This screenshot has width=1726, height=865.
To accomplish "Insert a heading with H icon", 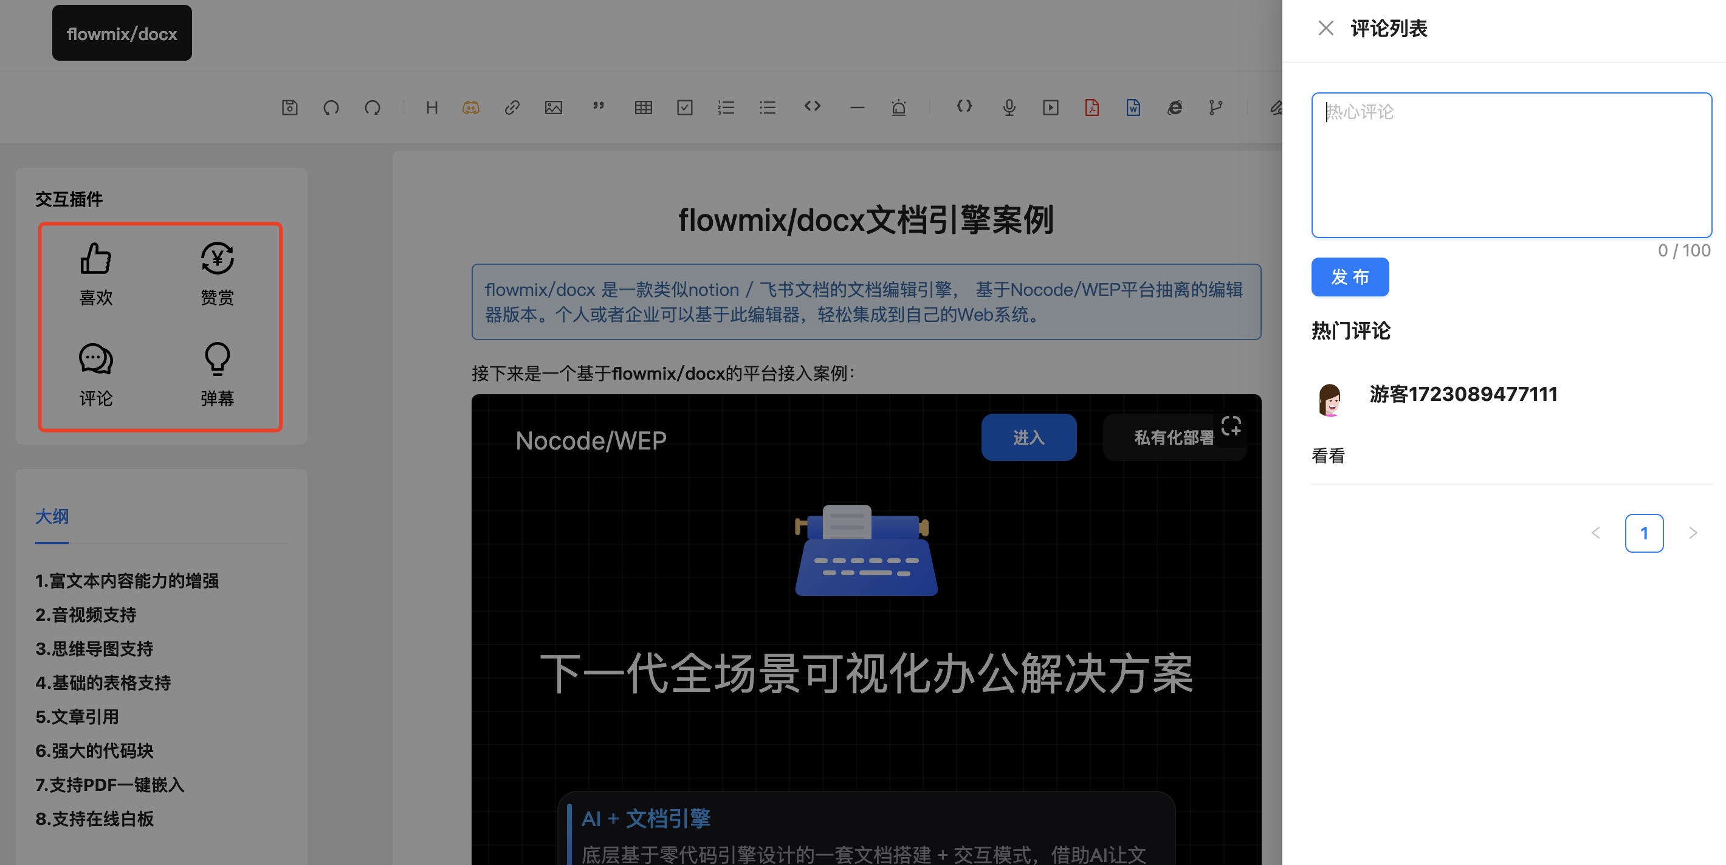I will coord(431,107).
